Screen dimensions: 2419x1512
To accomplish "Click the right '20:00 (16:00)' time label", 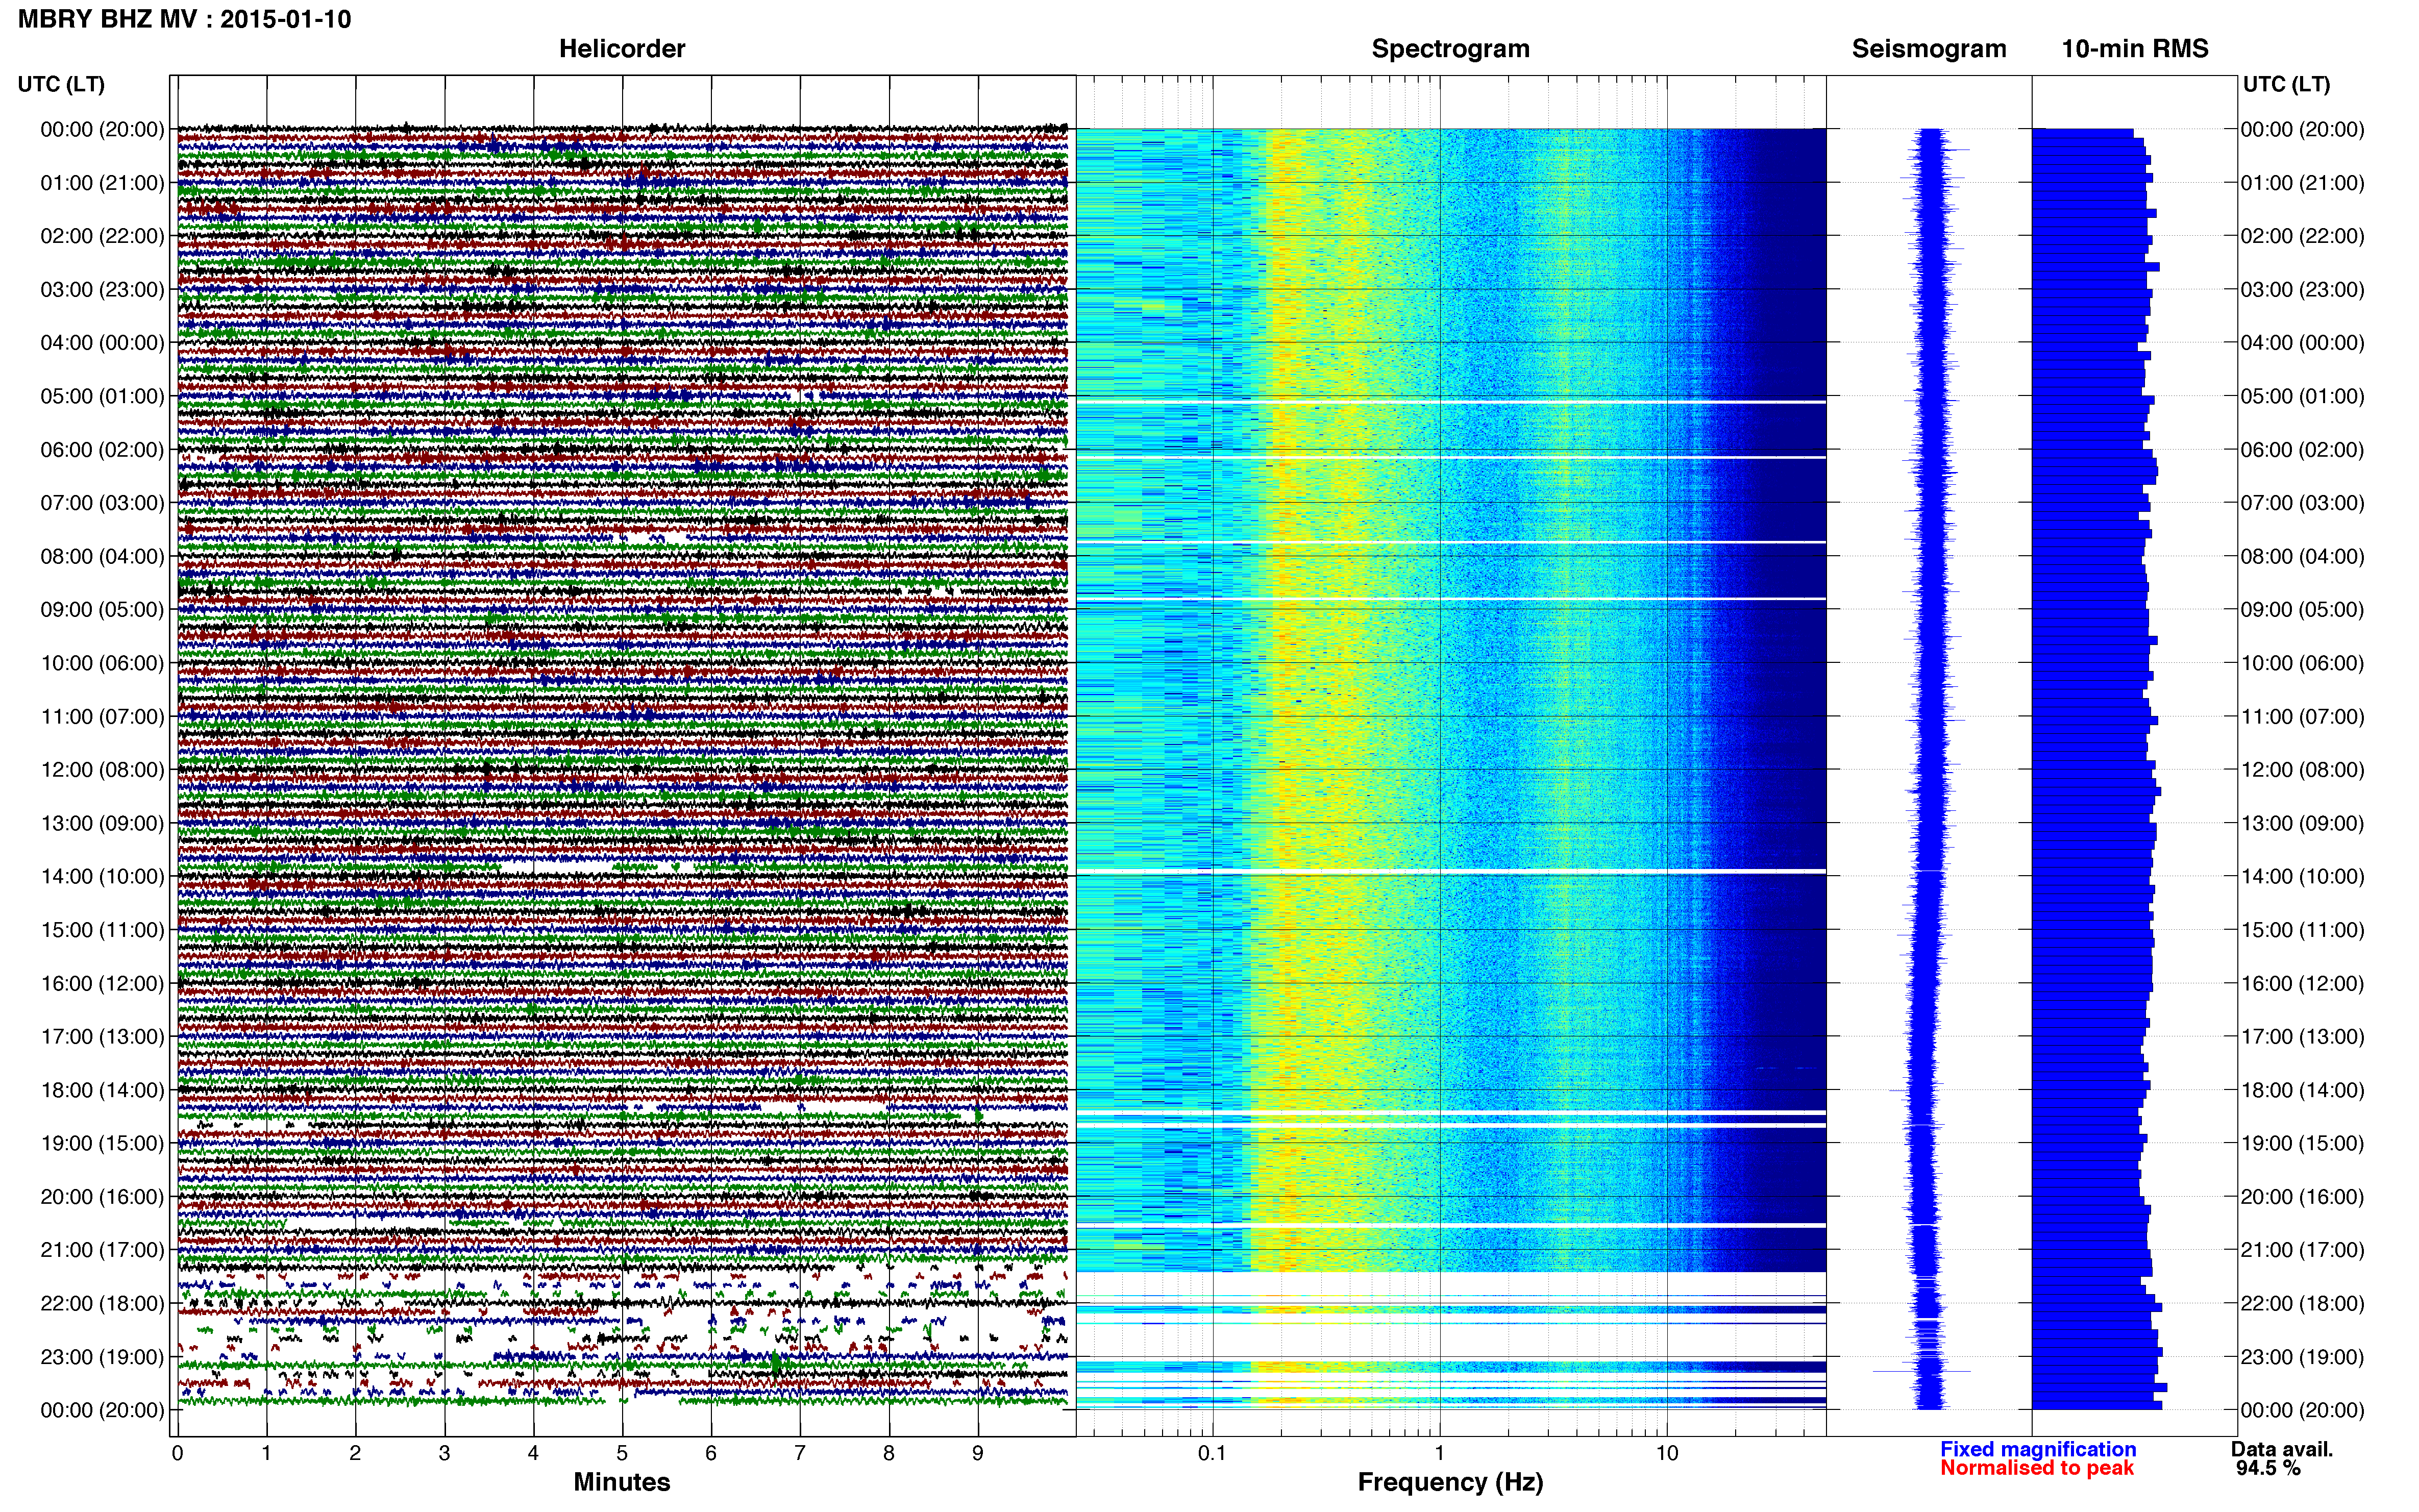I will pyautogui.click(x=2302, y=1197).
